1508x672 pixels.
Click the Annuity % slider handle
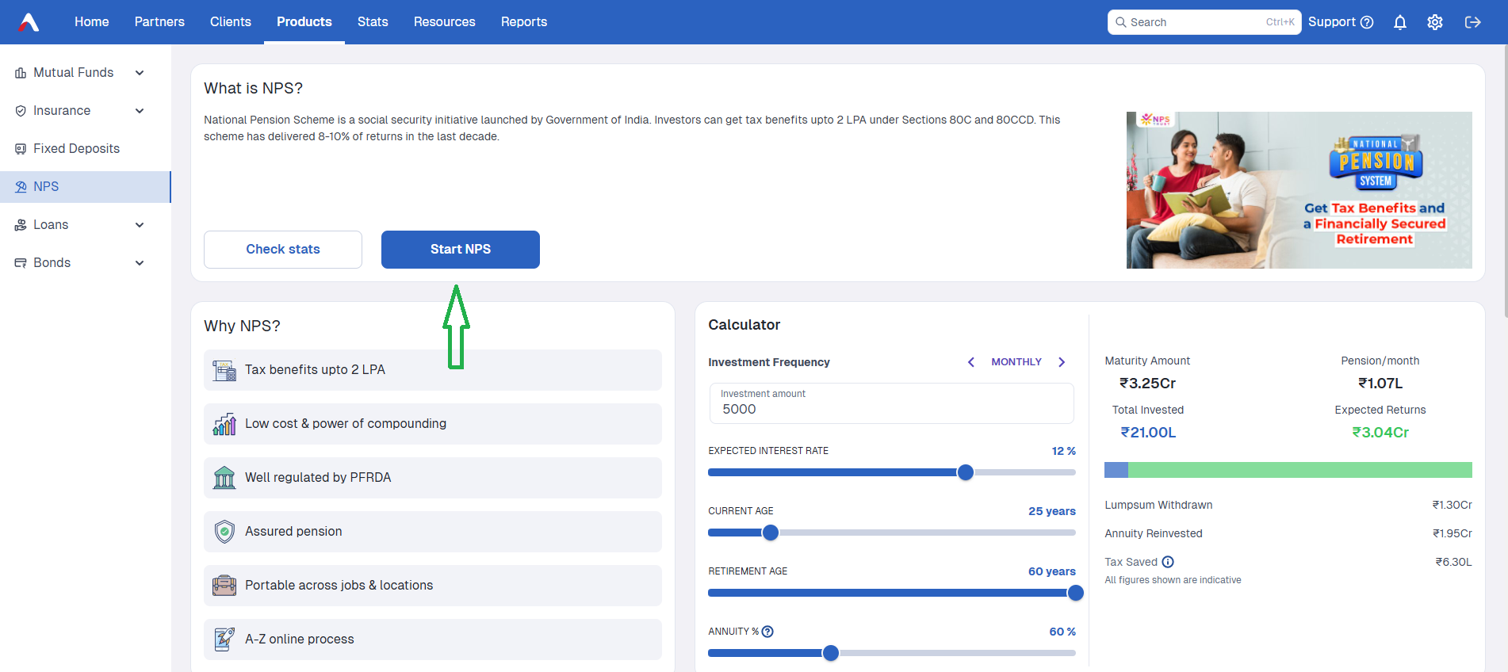(831, 653)
